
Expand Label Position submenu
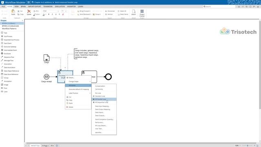(78, 93)
